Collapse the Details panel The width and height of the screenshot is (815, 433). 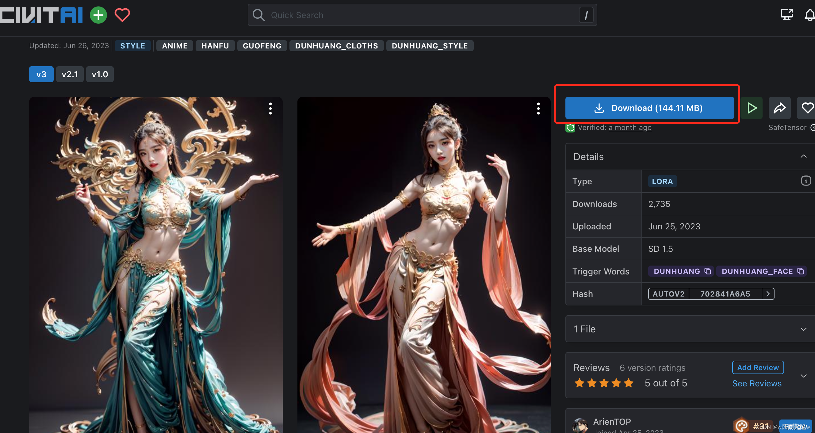click(x=803, y=156)
